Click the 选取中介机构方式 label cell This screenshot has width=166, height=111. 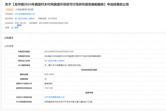(x=24, y=83)
